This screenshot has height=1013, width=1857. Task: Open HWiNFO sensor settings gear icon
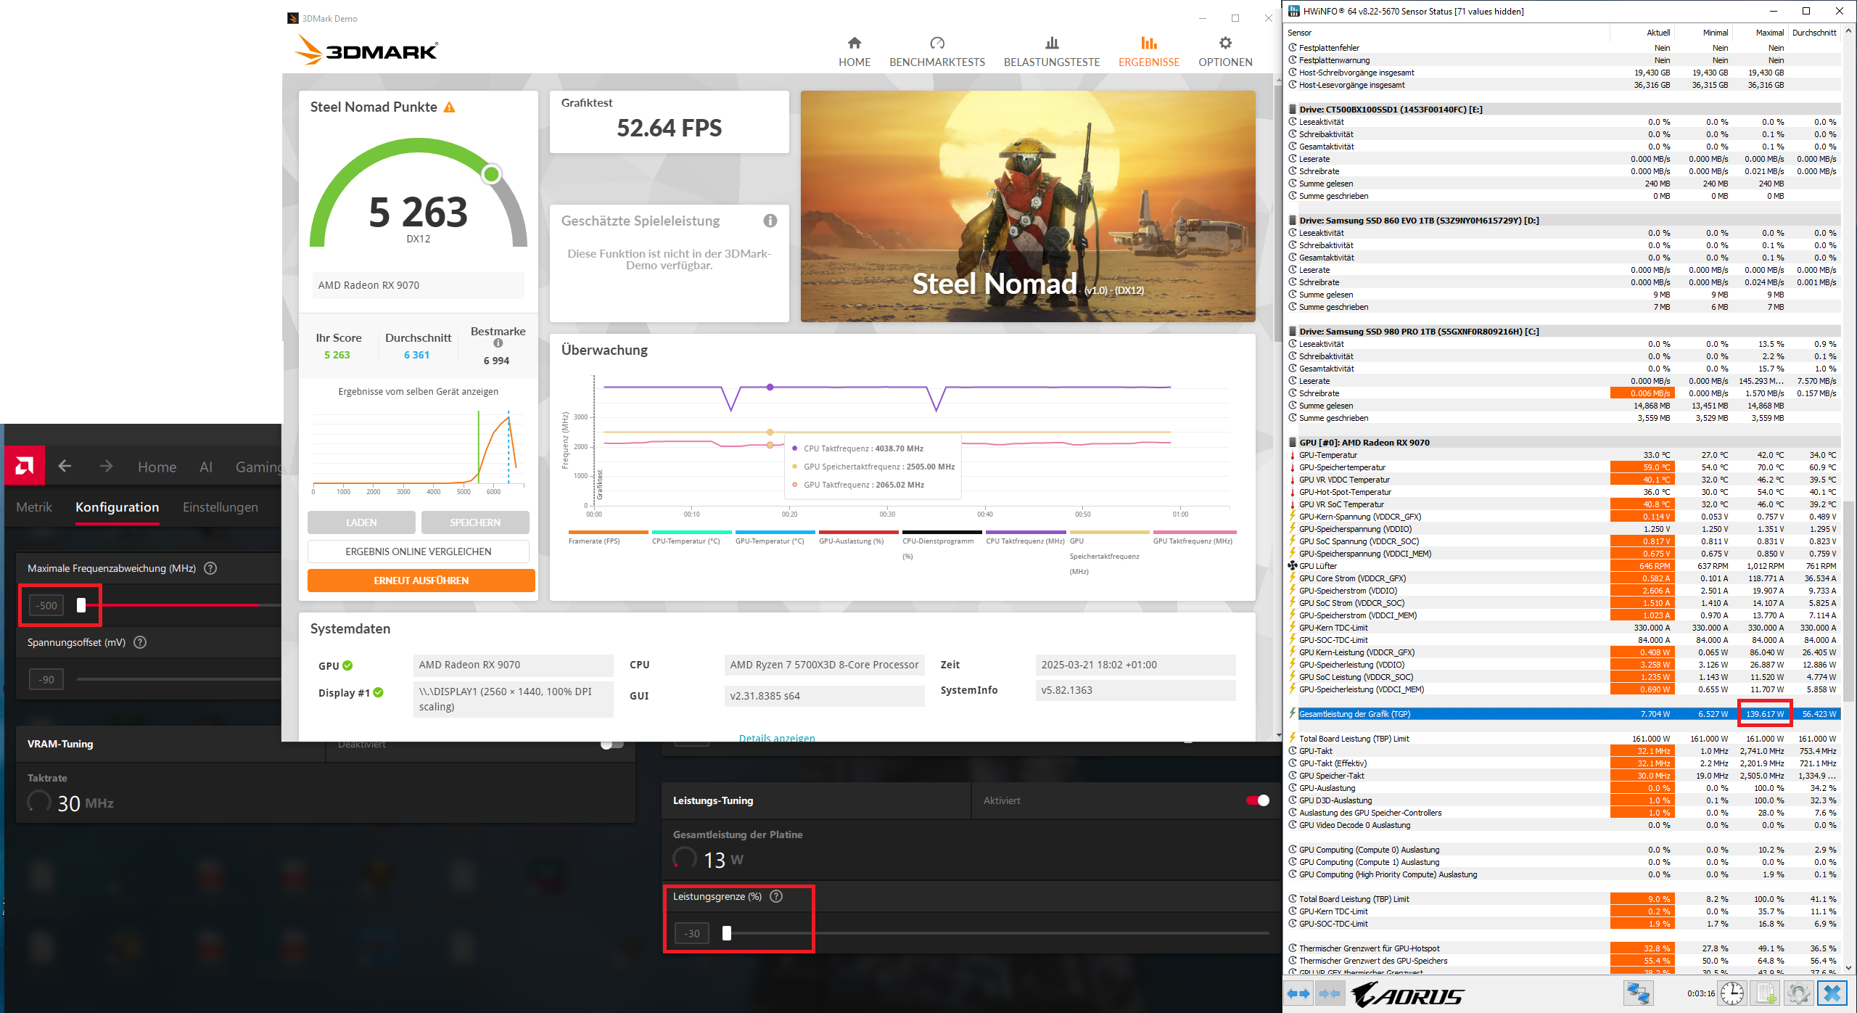[x=1798, y=993]
